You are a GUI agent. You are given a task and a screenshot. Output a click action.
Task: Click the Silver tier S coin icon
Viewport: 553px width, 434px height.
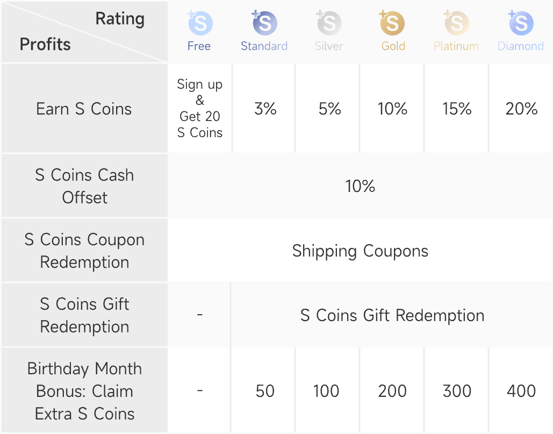329,23
